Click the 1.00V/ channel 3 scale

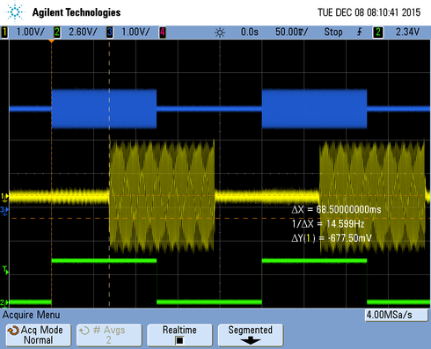coord(135,32)
